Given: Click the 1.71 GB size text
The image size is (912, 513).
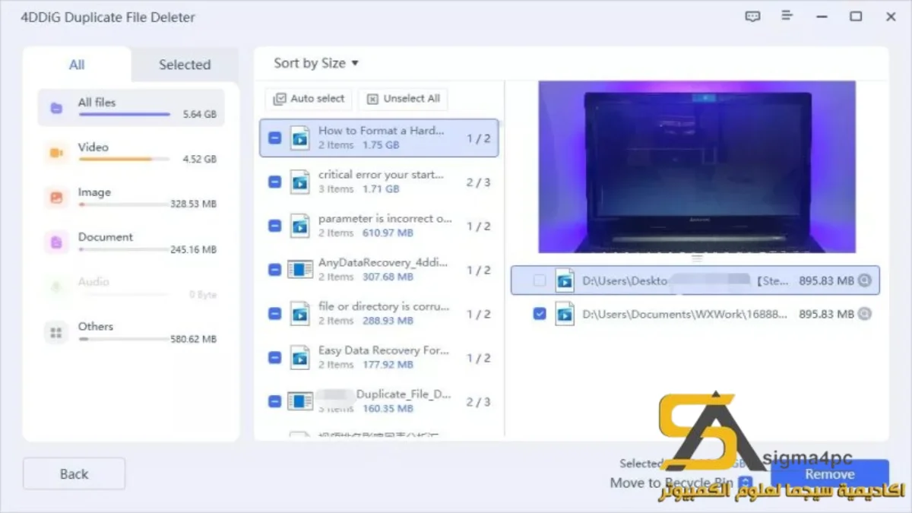Looking at the screenshot, I should [x=381, y=188].
